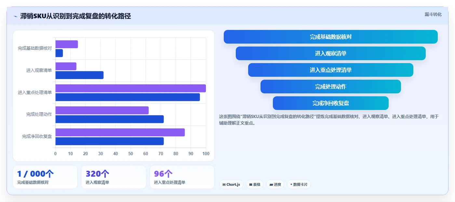This screenshot has width=455, height=202.
Task: Click the 1 / 000个 KPI card value
Action: point(35,174)
